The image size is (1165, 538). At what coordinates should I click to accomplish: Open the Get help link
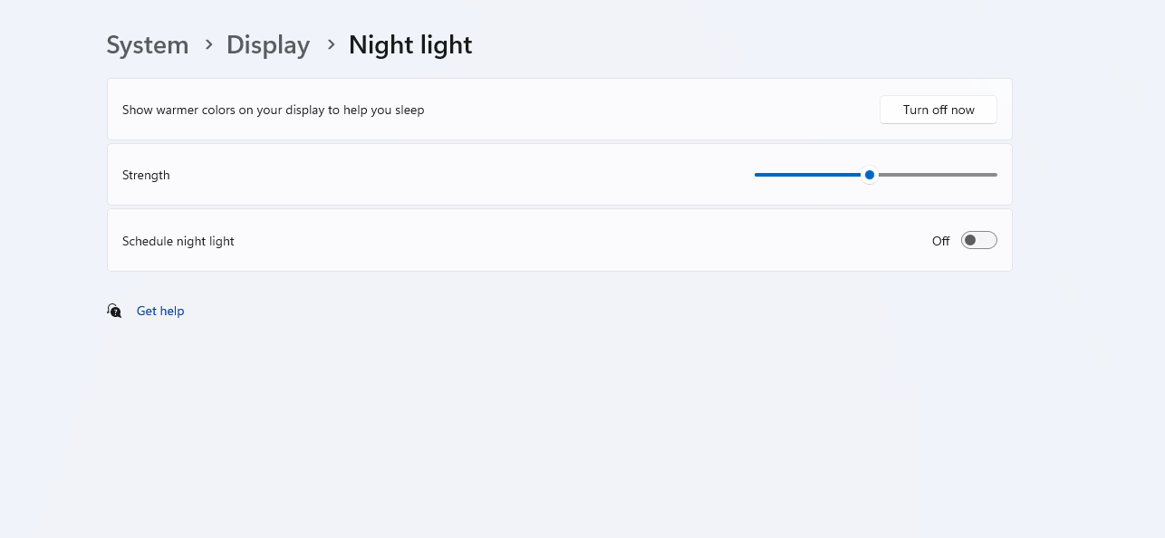[160, 311]
